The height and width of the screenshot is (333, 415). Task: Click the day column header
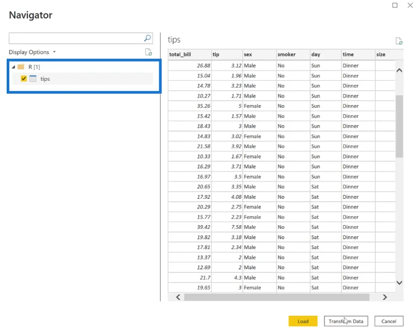click(x=326, y=54)
